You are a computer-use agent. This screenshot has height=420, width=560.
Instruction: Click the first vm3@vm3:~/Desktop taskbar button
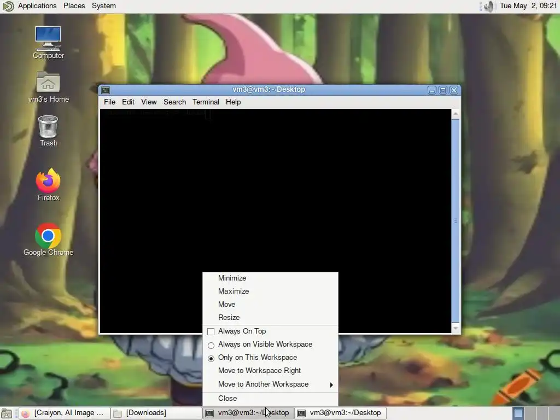click(248, 413)
